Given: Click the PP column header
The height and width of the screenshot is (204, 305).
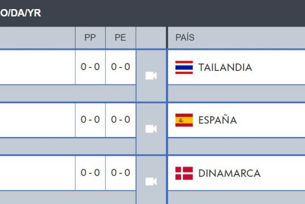Looking at the screenshot, I should point(90,37).
